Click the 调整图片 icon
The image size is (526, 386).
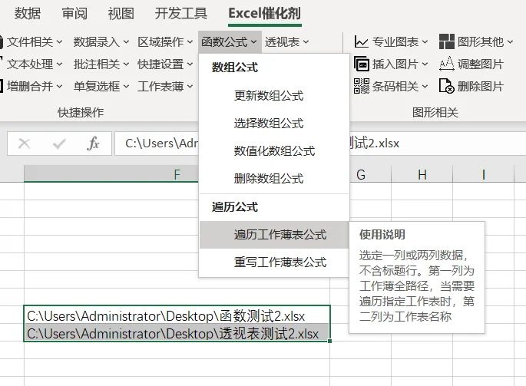[x=446, y=64]
